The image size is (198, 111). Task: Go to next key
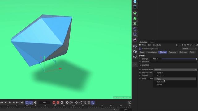point(17,103)
